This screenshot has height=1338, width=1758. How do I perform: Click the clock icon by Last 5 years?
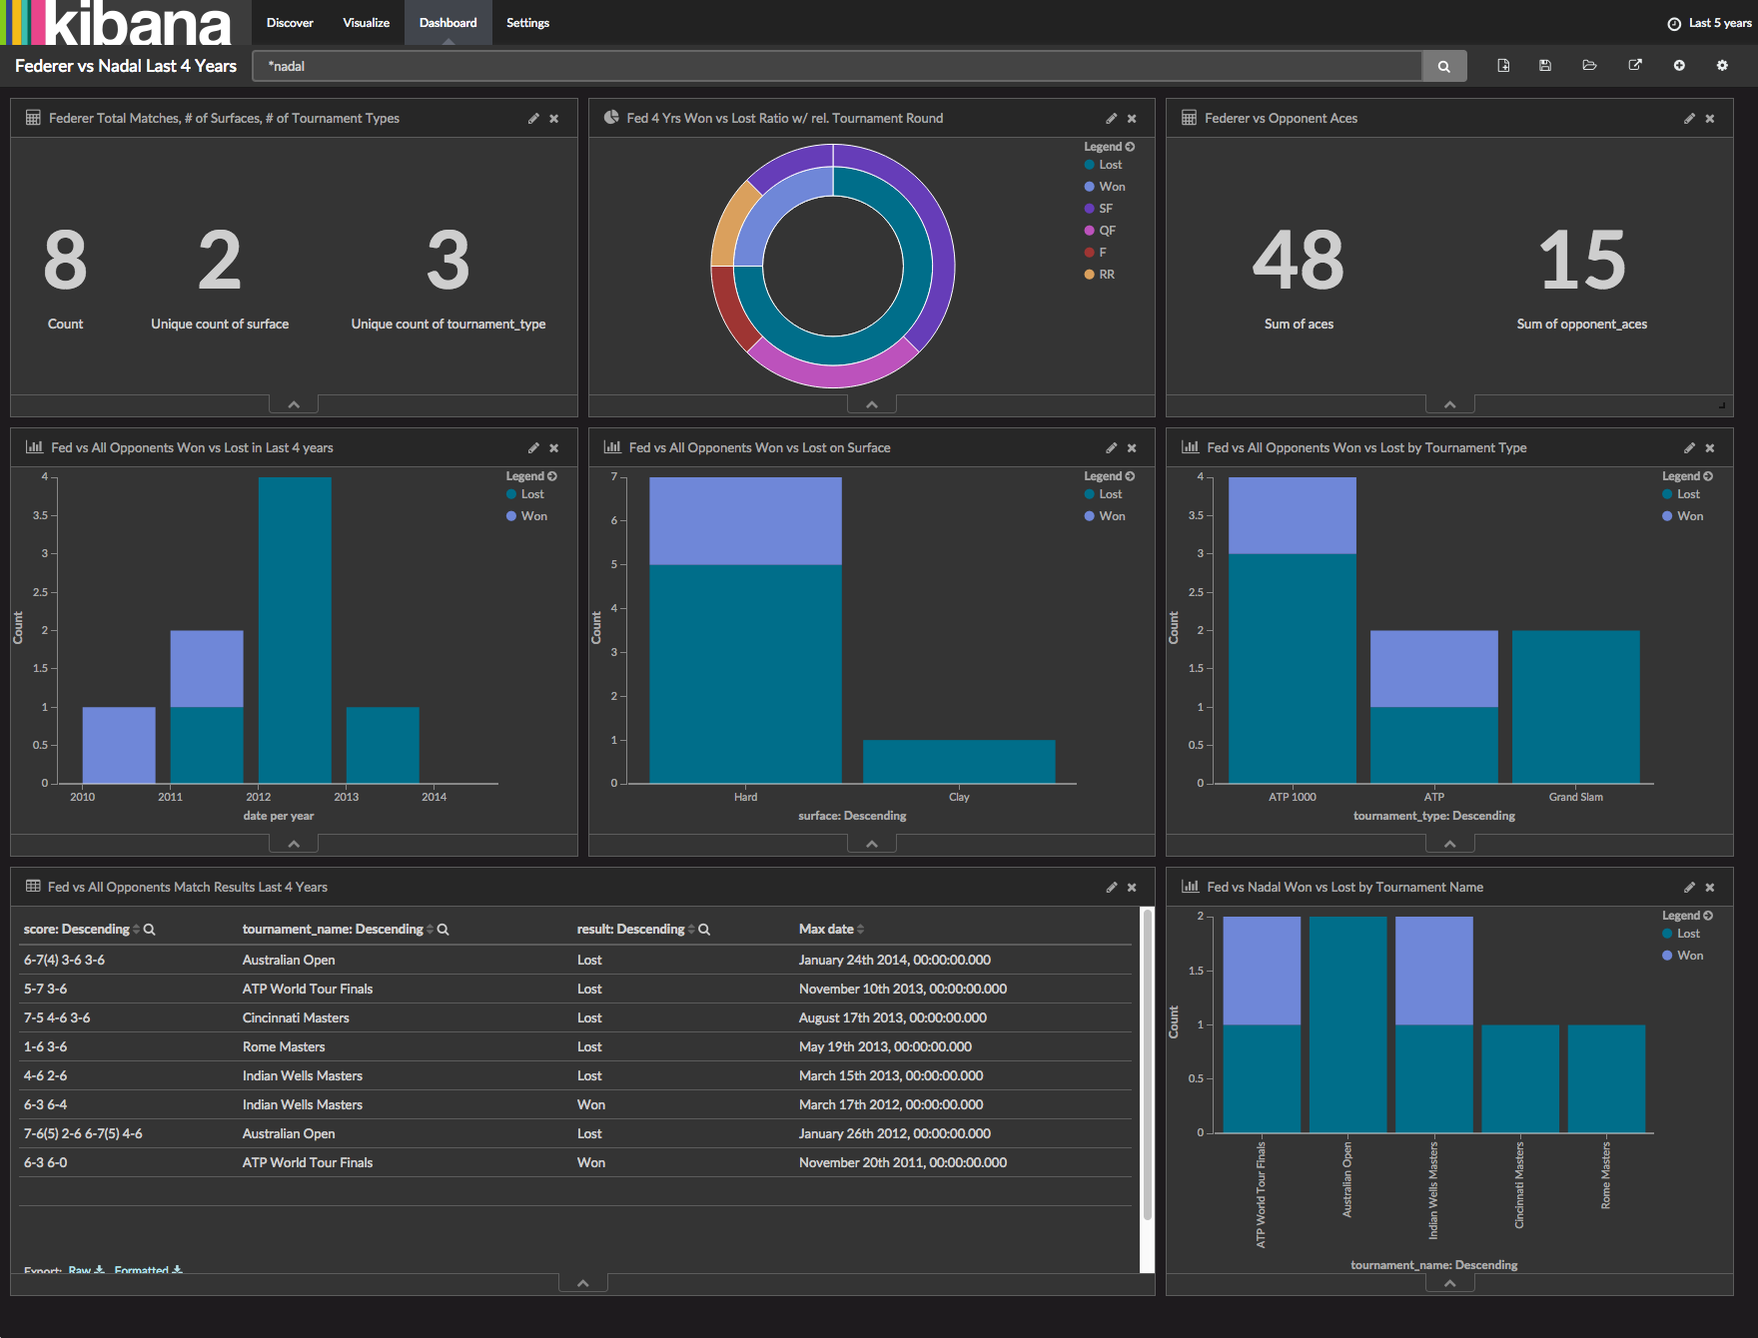(x=1674, y=23)
